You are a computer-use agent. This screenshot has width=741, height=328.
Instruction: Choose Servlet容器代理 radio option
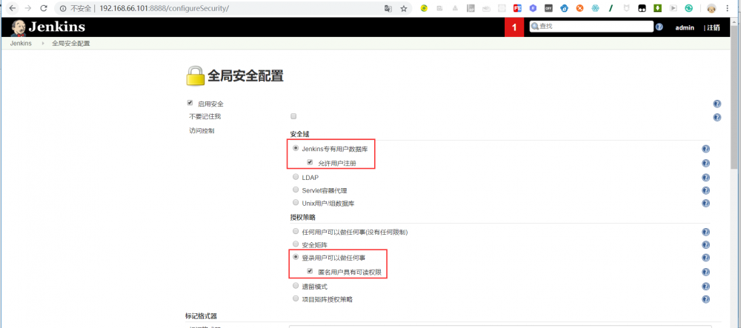click(296, 190)
